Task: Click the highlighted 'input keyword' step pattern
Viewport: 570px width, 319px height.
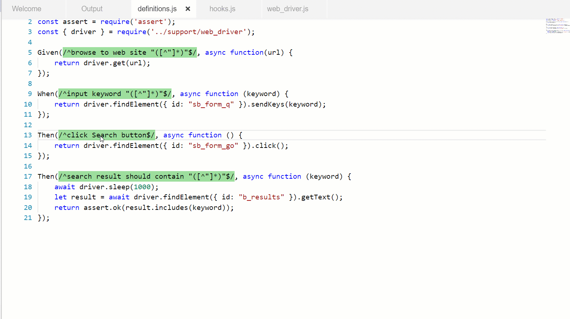Action: pyautogui.click(x=115, y=94)
